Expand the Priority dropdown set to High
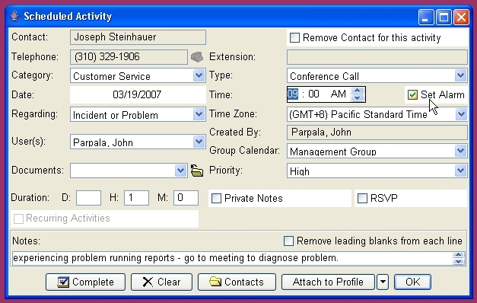477x303 pixels. (460, 171)
